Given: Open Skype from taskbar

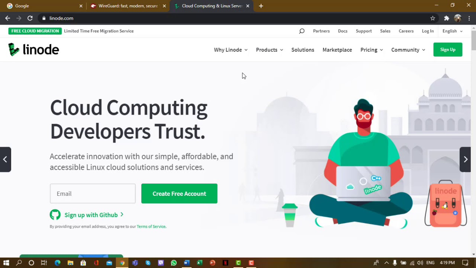Looking at the screenshot, I should [x=148, y=263].
